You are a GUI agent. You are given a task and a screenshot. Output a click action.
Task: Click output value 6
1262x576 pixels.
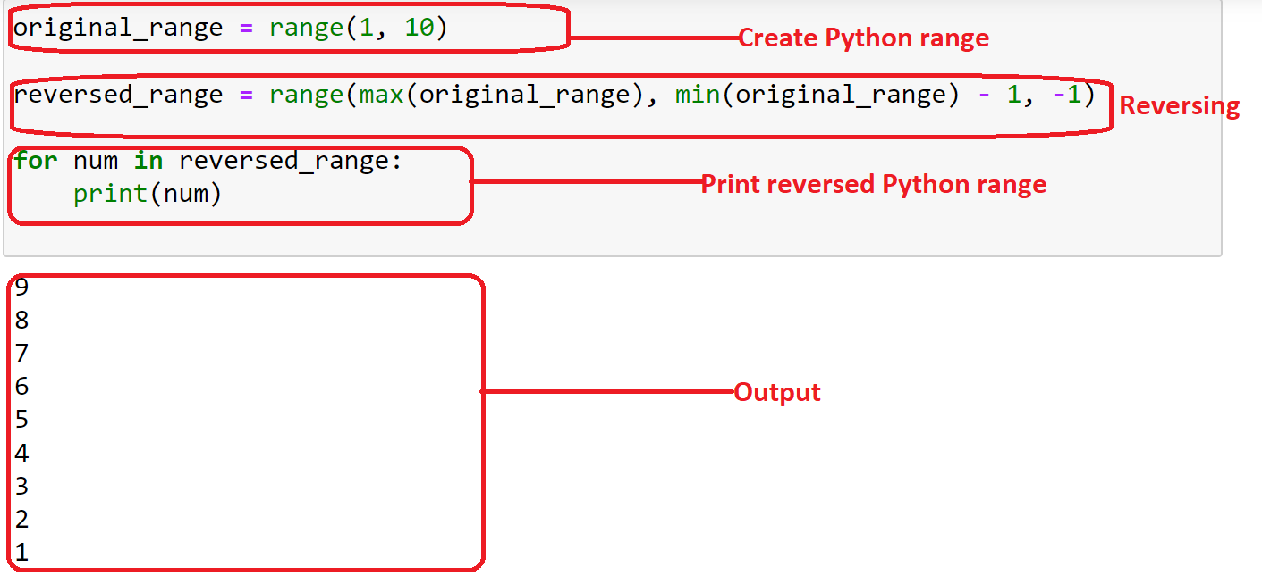(x=21, y=387)
